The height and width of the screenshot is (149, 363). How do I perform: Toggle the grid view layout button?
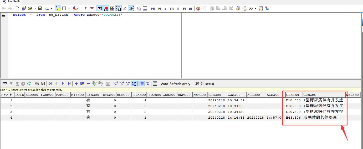click(142, 84)
